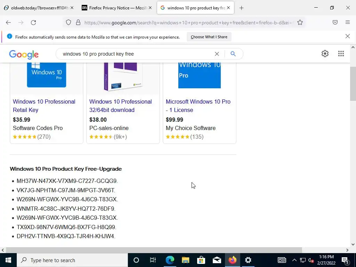Open the Google apps grid
Image resolution: width=356 pixels, height=267 pixels.
[x=341, y=54]
